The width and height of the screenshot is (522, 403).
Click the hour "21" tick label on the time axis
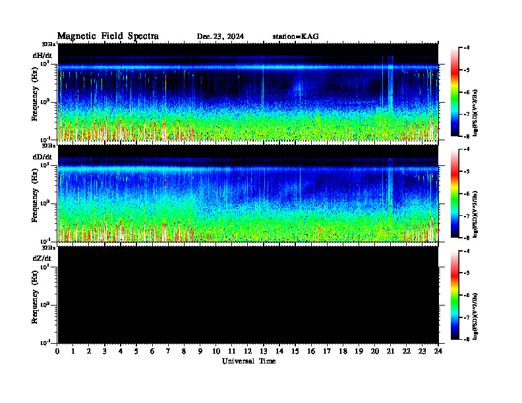coord(390,351)
